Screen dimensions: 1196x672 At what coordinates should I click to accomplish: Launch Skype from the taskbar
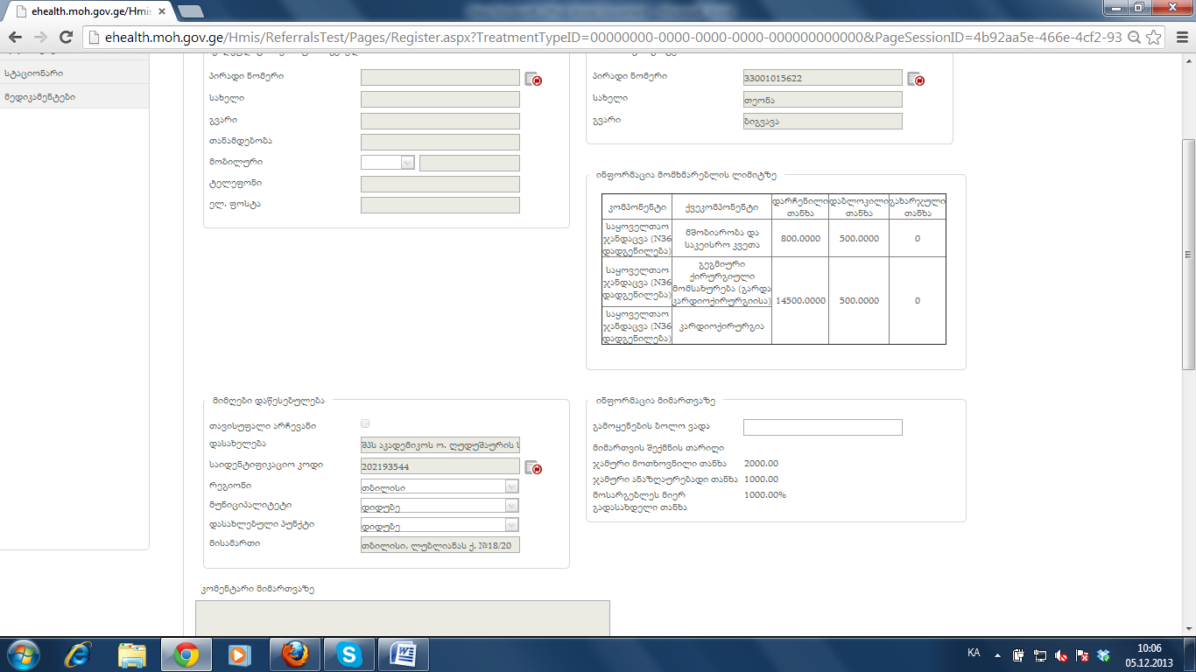click(349, 654)
